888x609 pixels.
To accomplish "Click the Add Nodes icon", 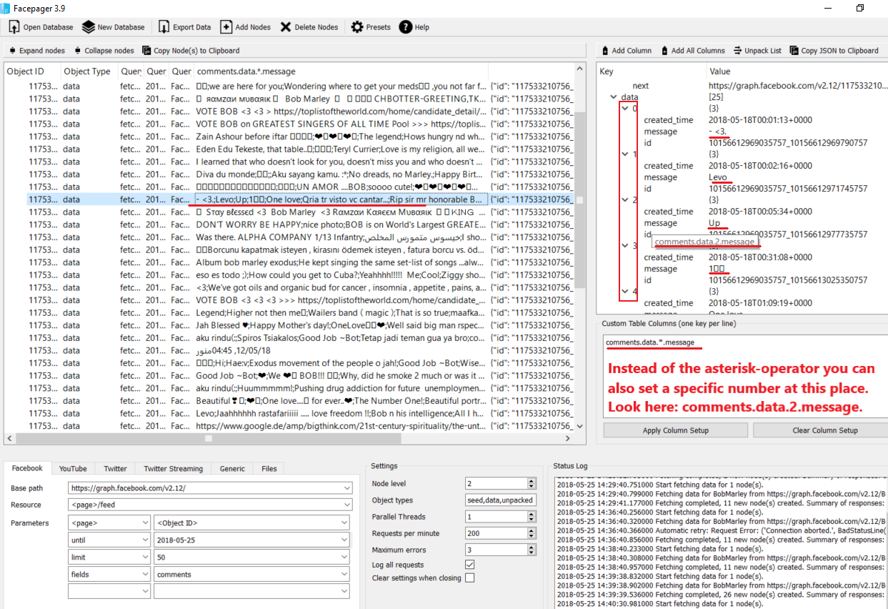I will point(226,27).
